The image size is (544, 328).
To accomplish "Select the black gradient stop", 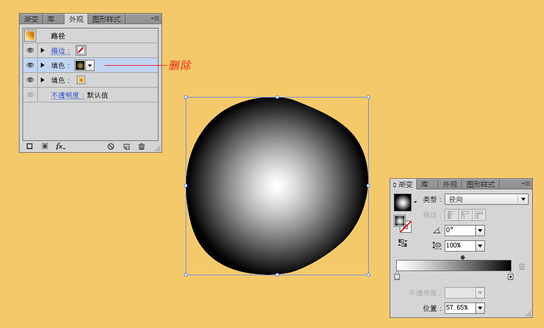I will click(x=510, y=276).
